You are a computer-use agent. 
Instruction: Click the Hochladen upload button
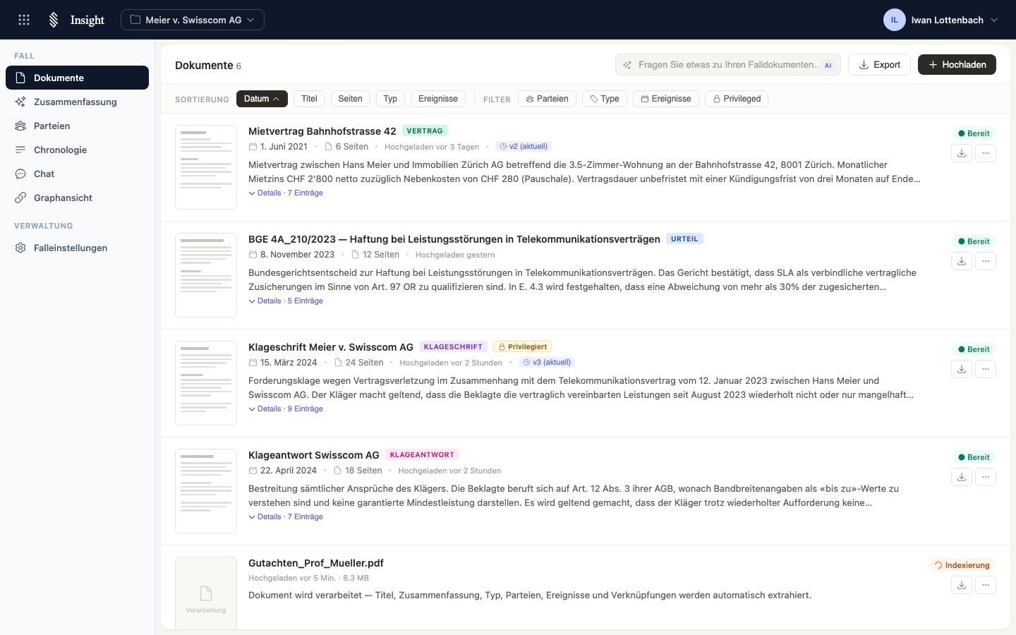coord(957,65)
